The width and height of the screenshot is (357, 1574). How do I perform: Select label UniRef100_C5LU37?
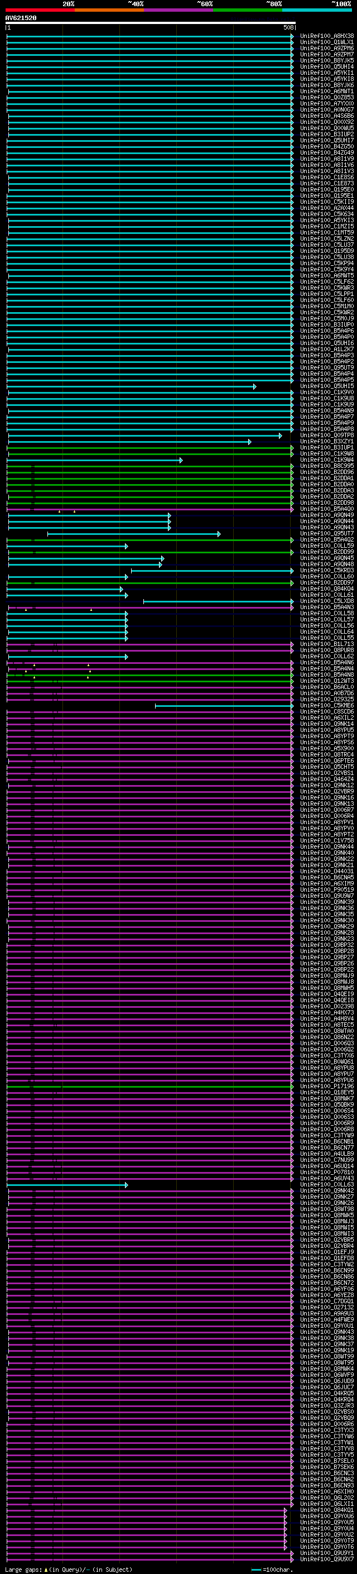point(326,245)
